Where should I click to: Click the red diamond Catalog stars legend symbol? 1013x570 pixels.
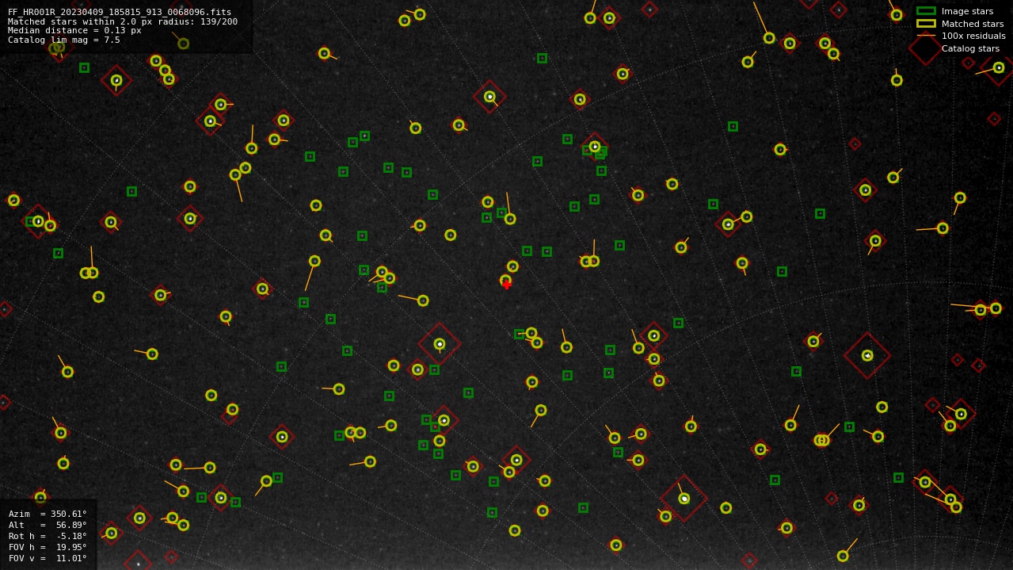pos(926,48)
